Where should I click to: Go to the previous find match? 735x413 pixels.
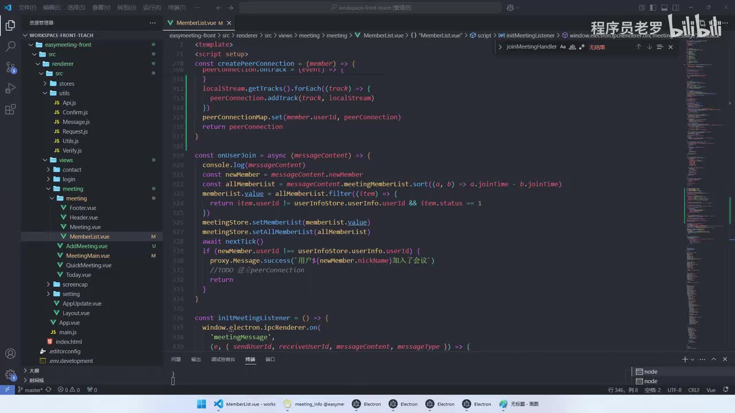638,47
